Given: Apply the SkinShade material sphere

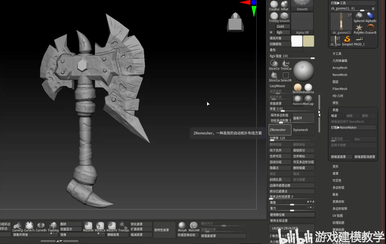Looking at the screenshot, I should click(298, 89).
